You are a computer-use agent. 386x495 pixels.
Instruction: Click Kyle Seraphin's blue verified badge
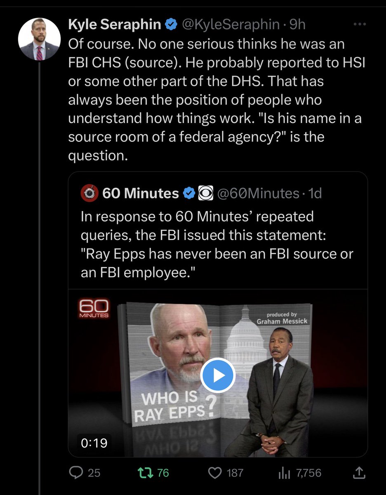[x=170, y=25]
